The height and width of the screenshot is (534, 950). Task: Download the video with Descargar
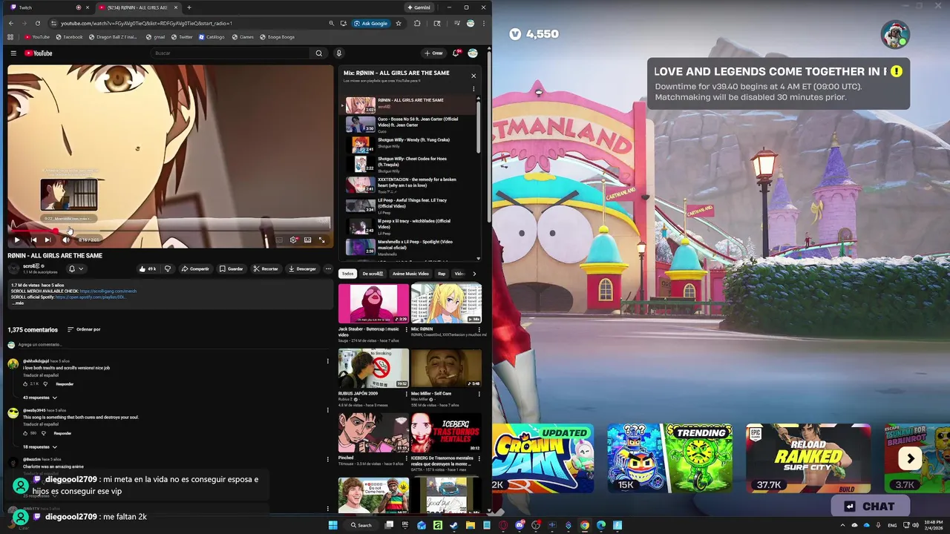pyautogui.click(x=302, y=268)
